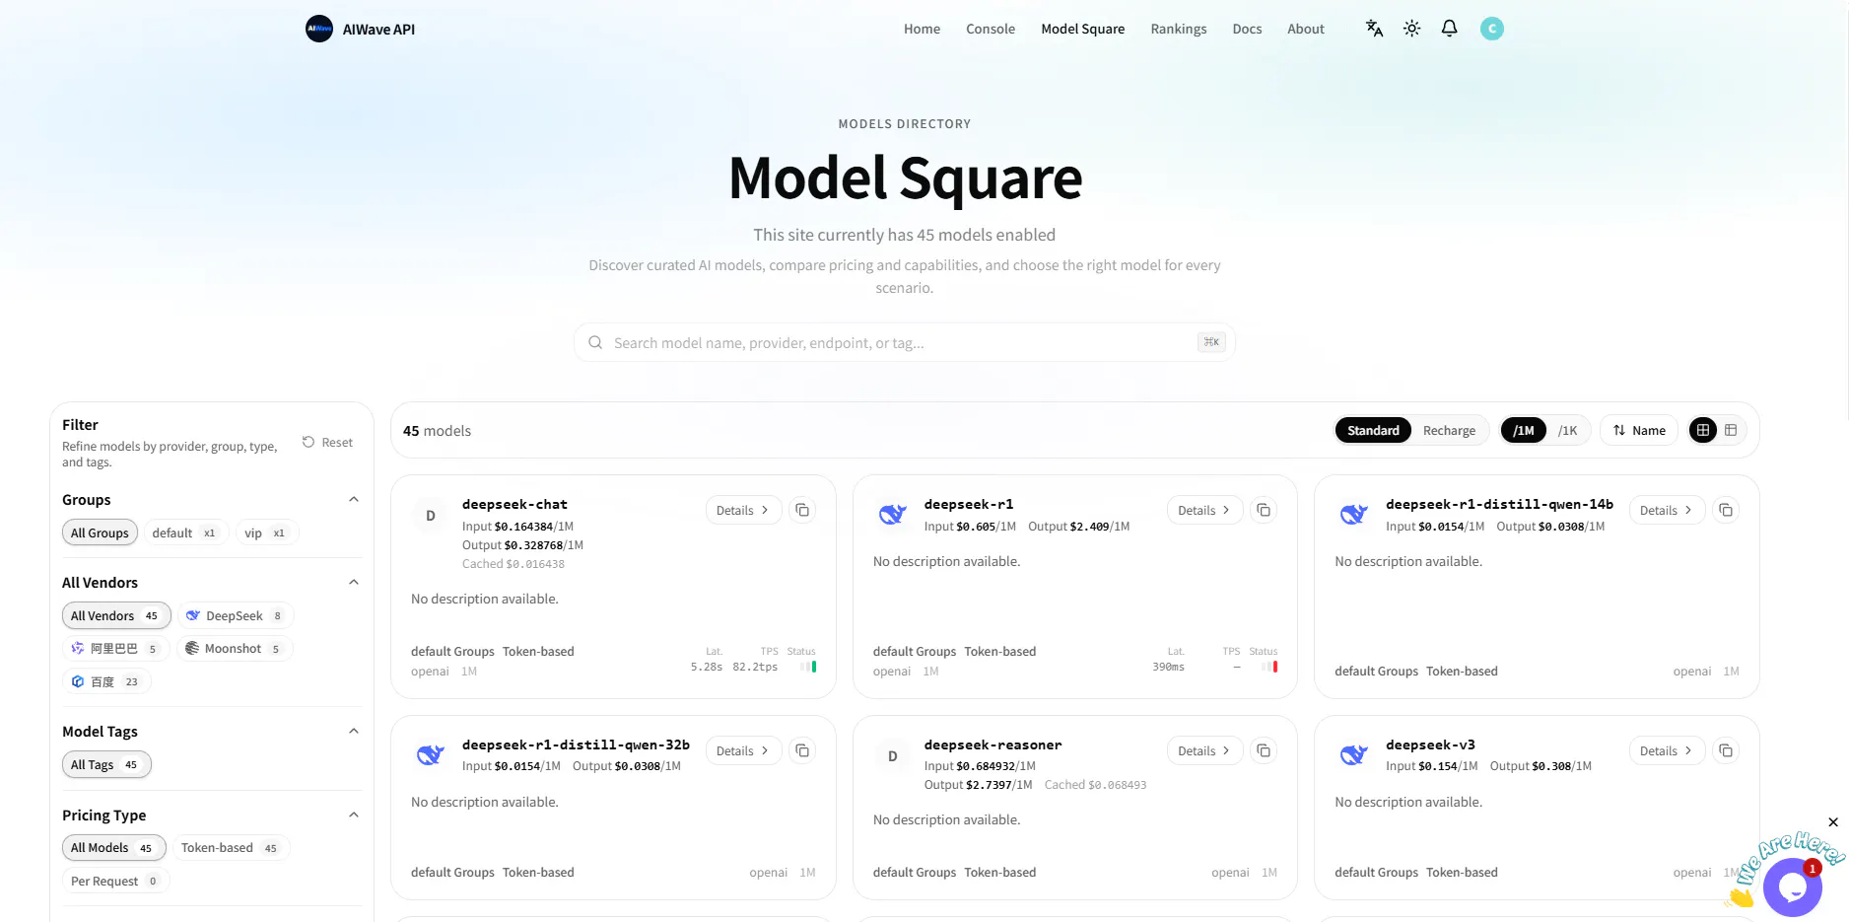Collapse the Model Tags section
Viewport: 1849px width, 922px height.
354,731
